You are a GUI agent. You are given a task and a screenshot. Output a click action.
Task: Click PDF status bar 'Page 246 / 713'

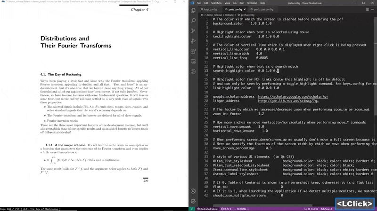pyautogui.click(x=9, y=209)
